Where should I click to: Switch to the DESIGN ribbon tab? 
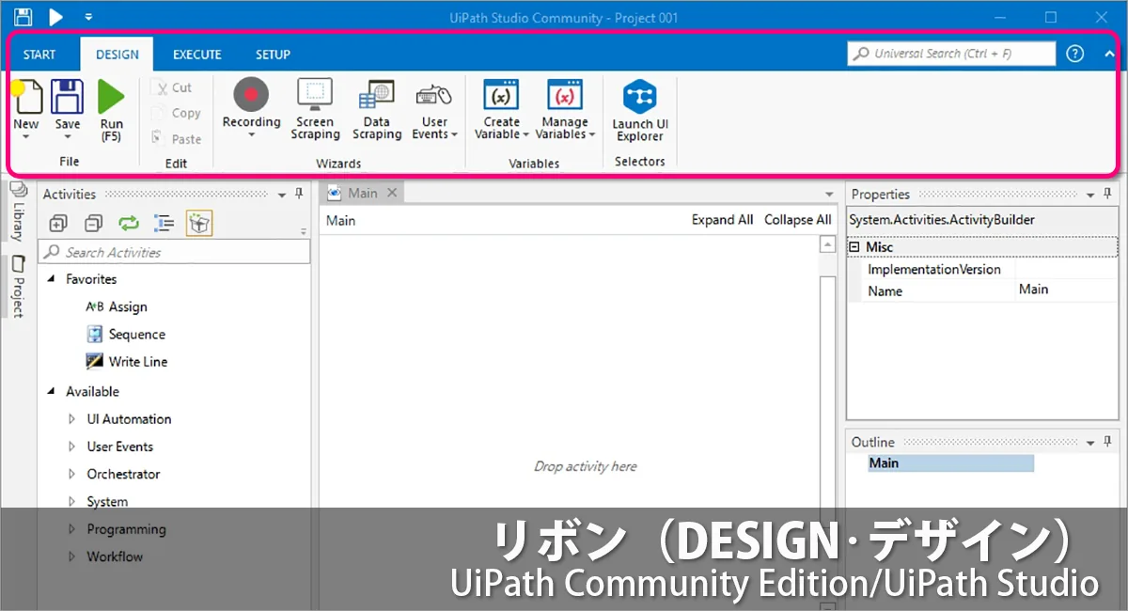click(x=117, y=55)
